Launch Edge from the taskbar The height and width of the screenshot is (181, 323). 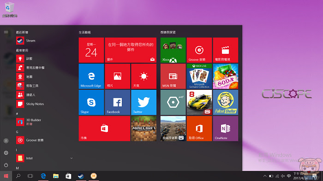pos(43,176)
